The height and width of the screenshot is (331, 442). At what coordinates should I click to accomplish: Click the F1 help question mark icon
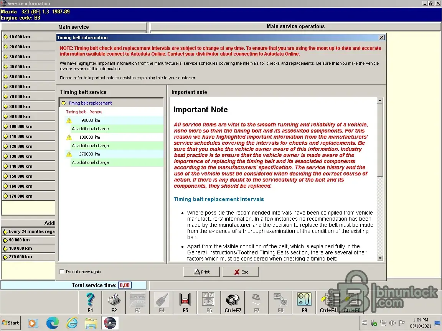[x=90, y=300]
